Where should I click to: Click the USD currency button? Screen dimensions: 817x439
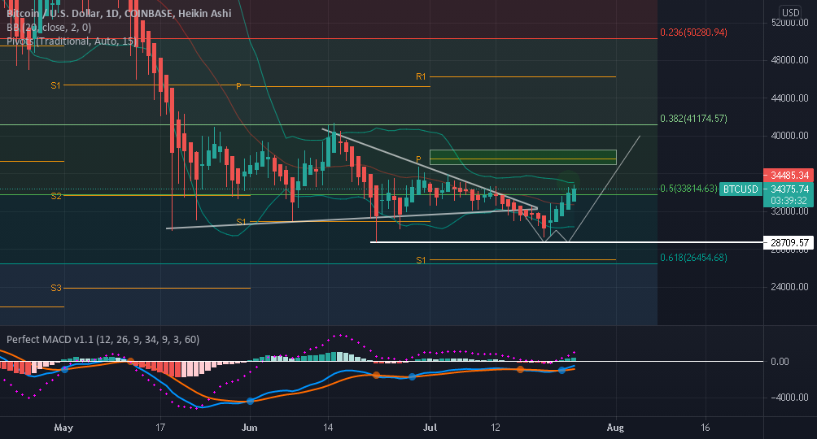[x=790, y=12]
